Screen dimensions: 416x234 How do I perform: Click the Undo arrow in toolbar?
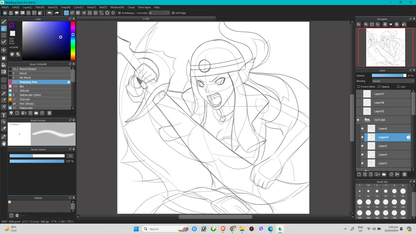[x=49, y=13]
